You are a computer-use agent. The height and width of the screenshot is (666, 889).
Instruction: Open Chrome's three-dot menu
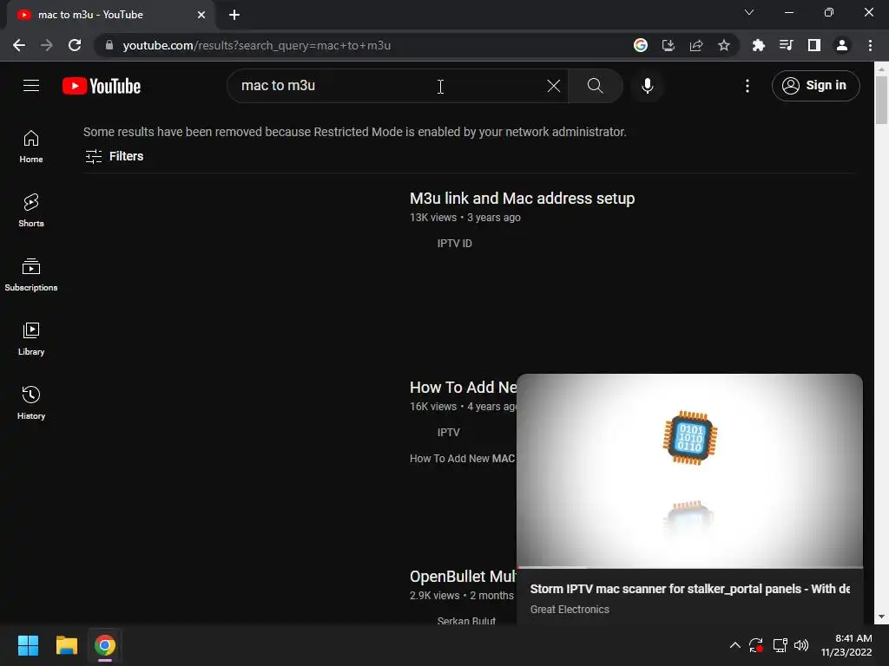point(870,45)
